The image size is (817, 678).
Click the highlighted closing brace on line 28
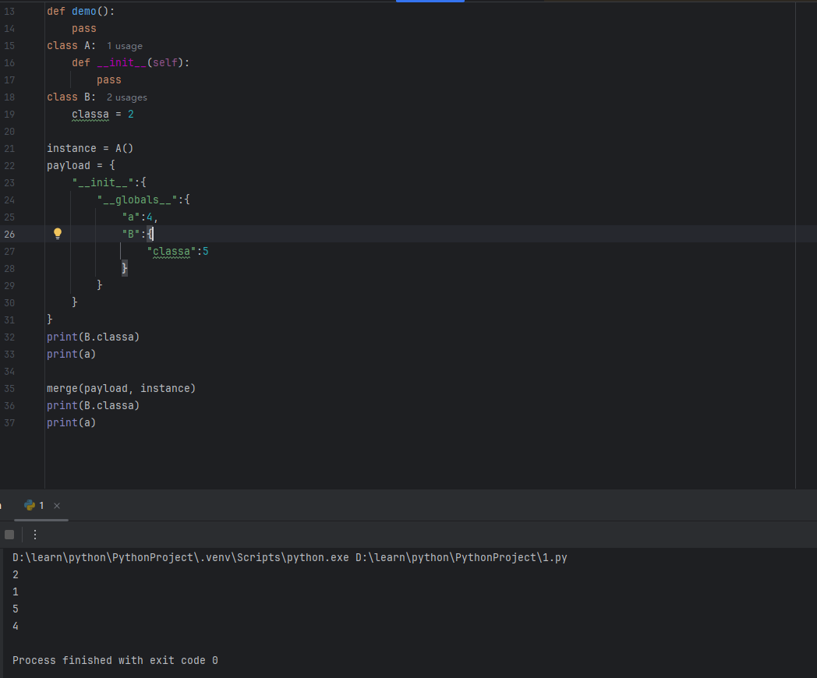coord(125,269)
